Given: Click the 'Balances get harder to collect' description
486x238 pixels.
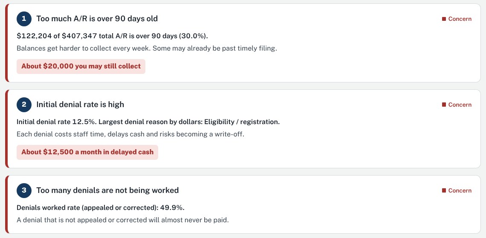Looking at the screenshot, I should 147,49.
